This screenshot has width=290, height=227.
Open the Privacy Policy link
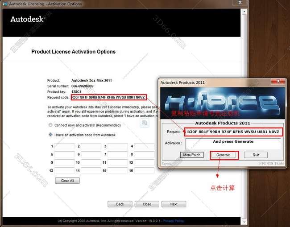174,221
